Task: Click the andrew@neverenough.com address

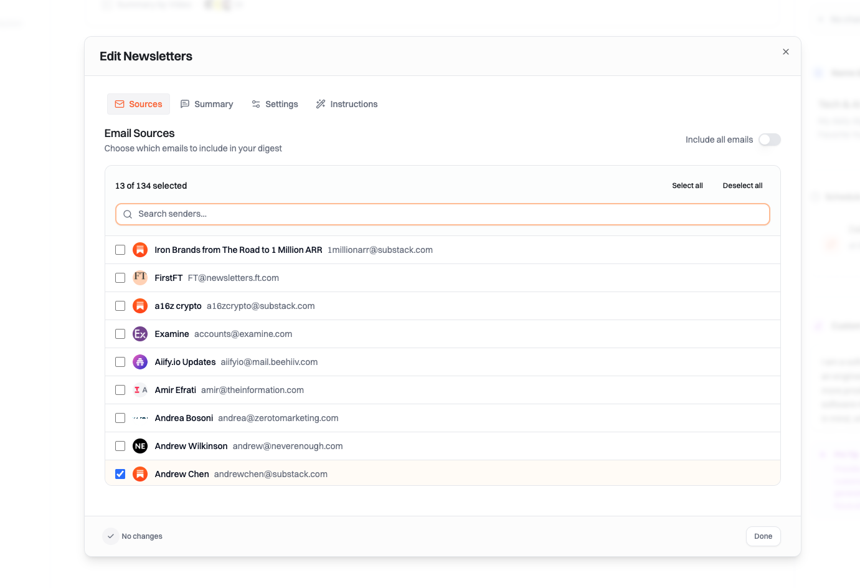Action: click(288, 446)
